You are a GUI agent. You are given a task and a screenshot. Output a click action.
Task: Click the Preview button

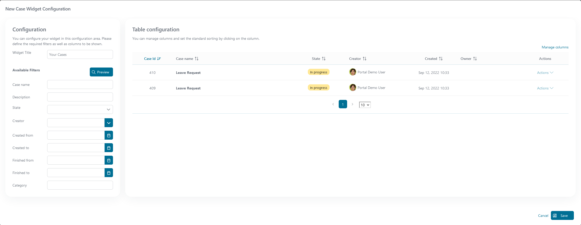click(x=101, y=72)
